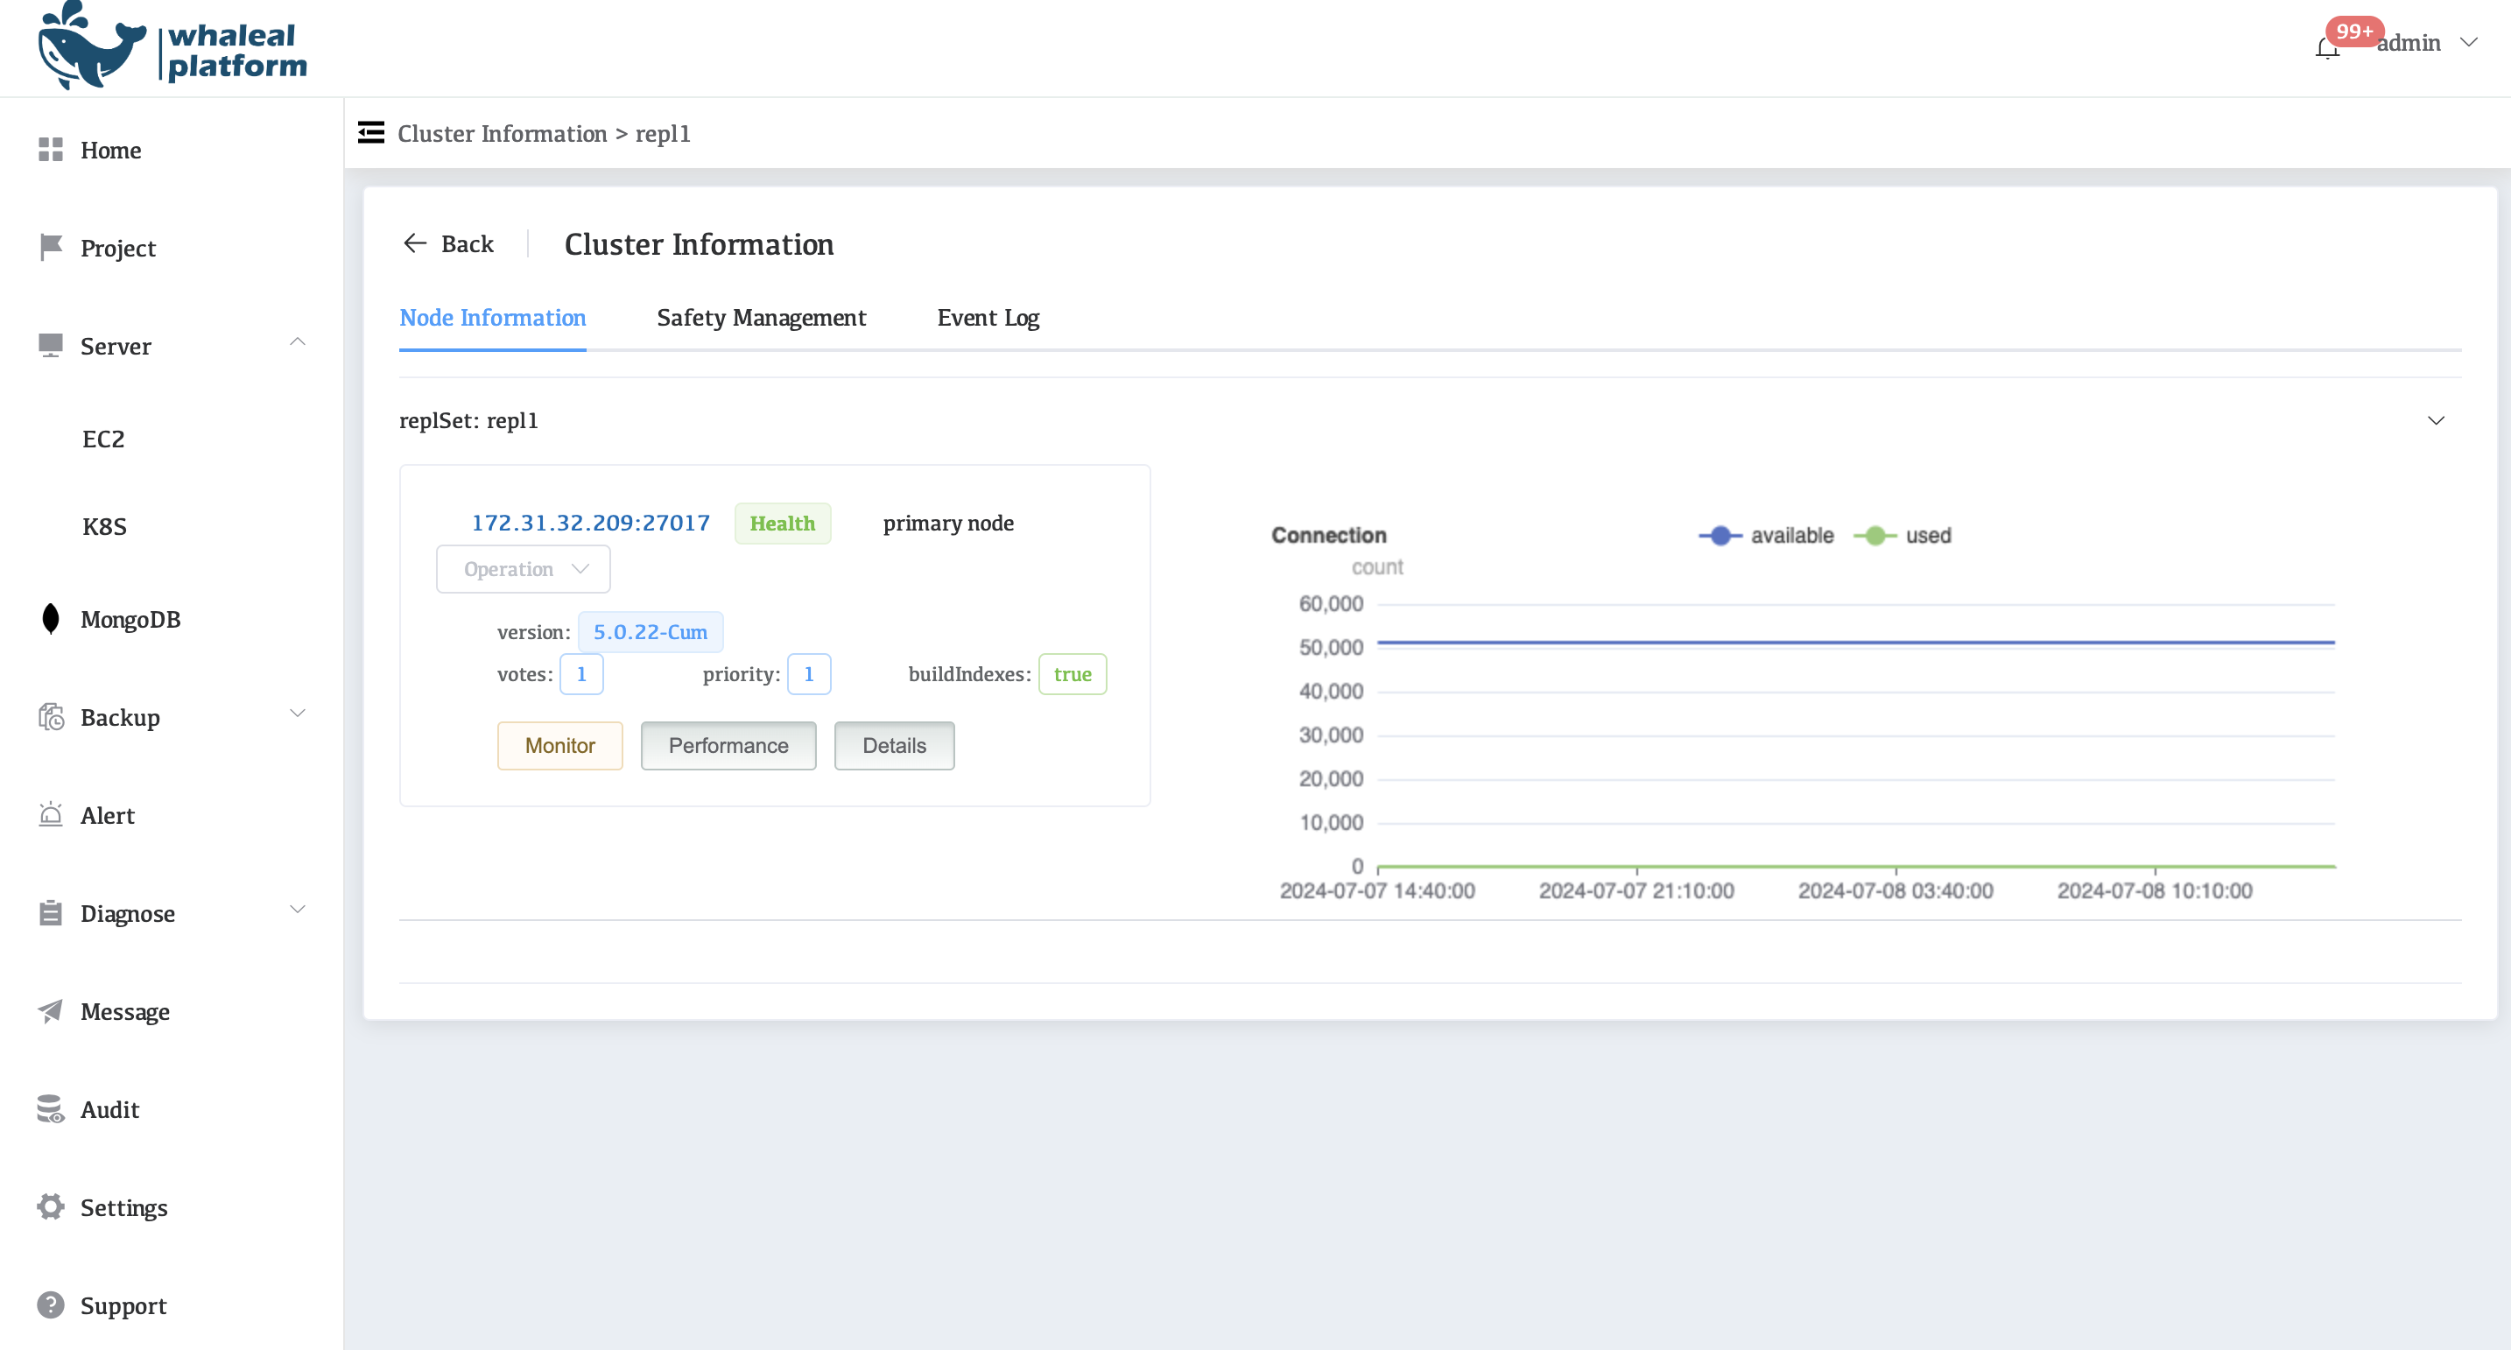Toggle the sidebar collapse hamburger icon
The image size is (2511, 1350).
point(370,132)
